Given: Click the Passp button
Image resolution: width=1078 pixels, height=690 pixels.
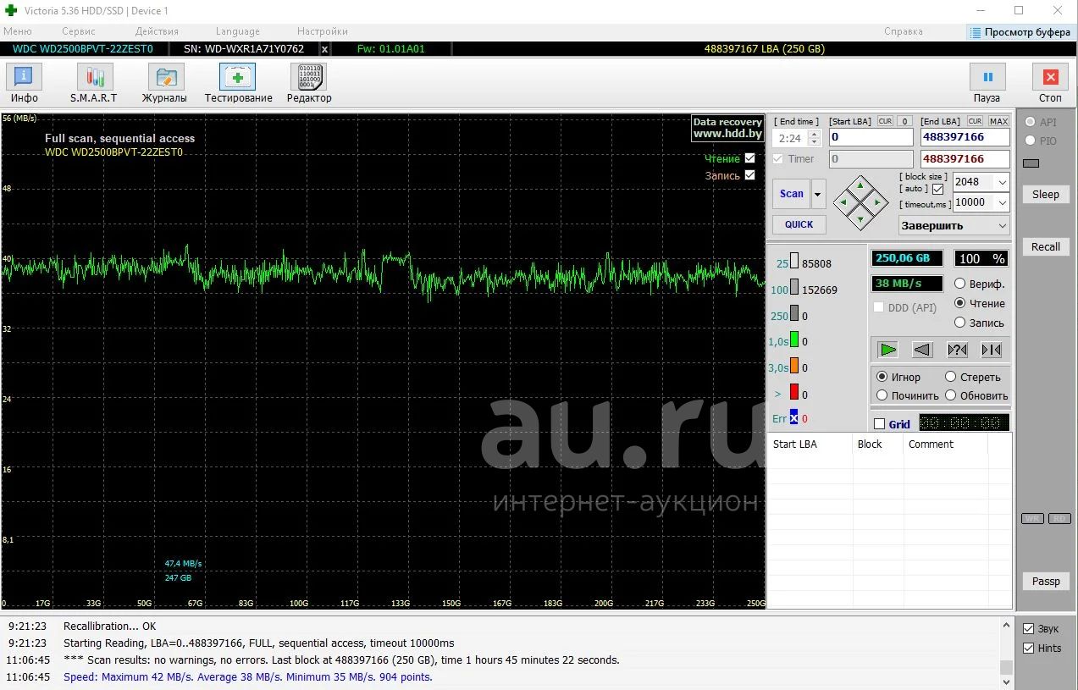Looking at the screenshot, I should click(x=1046, y=581).
